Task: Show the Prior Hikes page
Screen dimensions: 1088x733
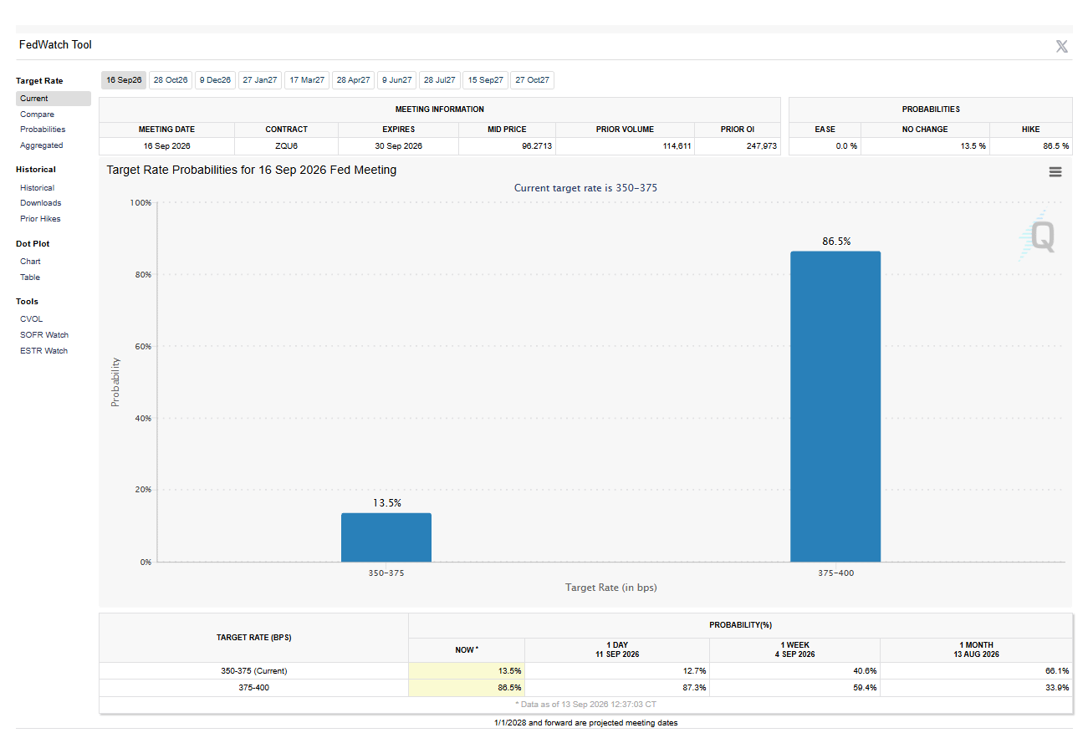Action: (40, 219)
